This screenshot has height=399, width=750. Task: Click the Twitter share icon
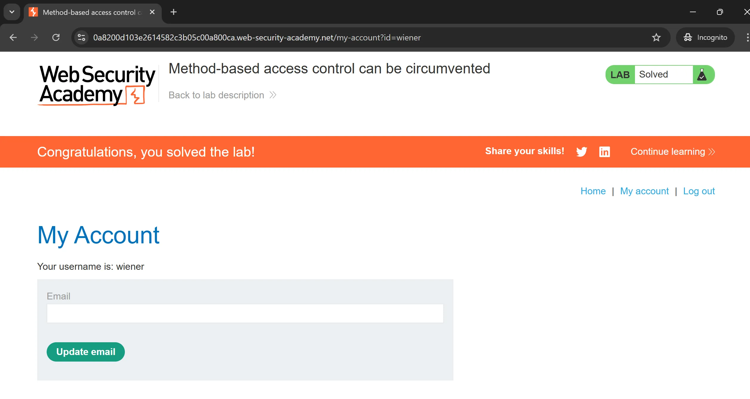(581, 152)
